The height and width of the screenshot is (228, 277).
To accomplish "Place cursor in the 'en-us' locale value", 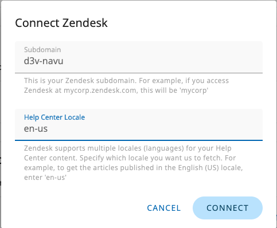I will 36,129.
